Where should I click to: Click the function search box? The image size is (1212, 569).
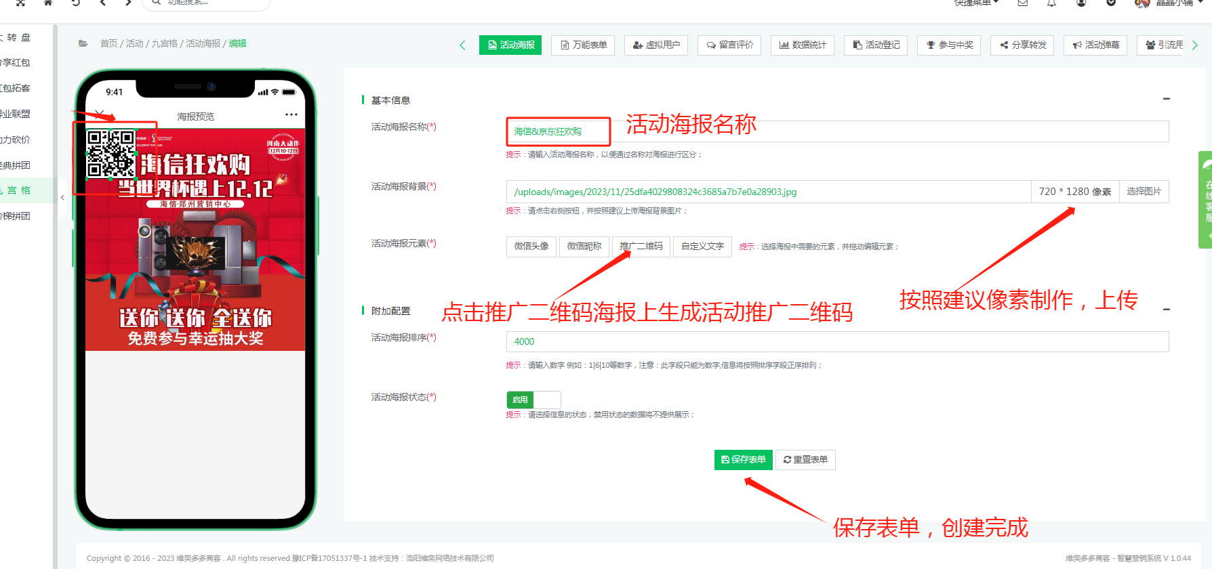206,3
